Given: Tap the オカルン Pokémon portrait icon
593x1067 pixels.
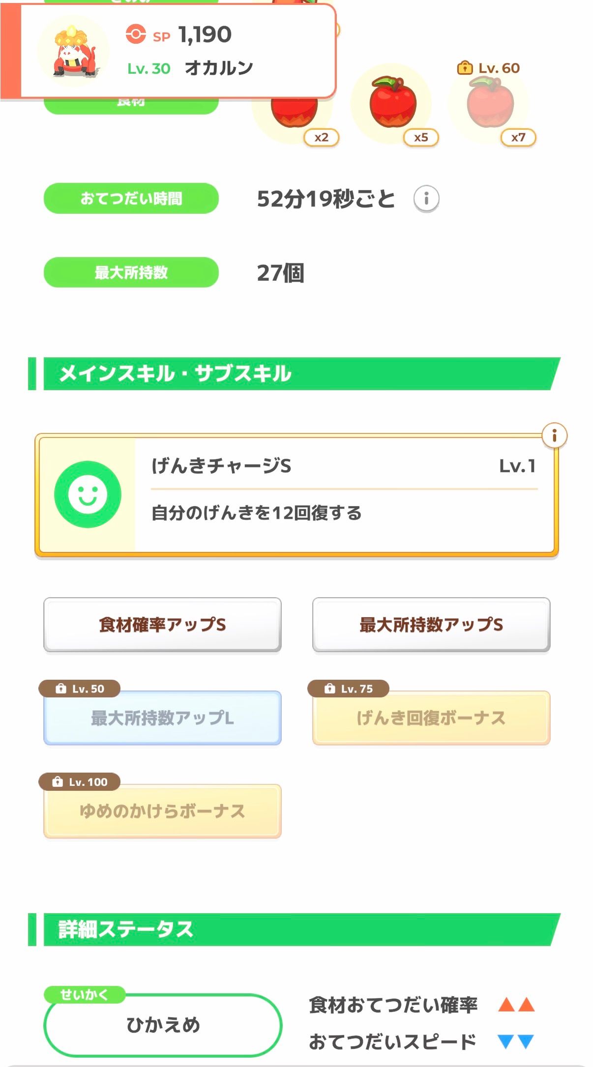Looking at the screenshot, I should tap(74, 52).
